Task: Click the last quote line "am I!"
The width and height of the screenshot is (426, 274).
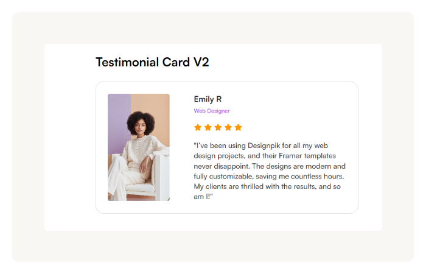Action: (x=203, y=197)
